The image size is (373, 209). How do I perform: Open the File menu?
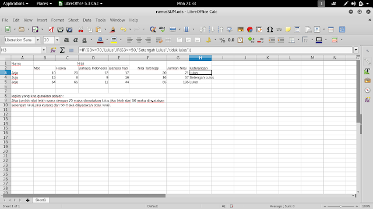pyautogui.click(x=5, y=20)
